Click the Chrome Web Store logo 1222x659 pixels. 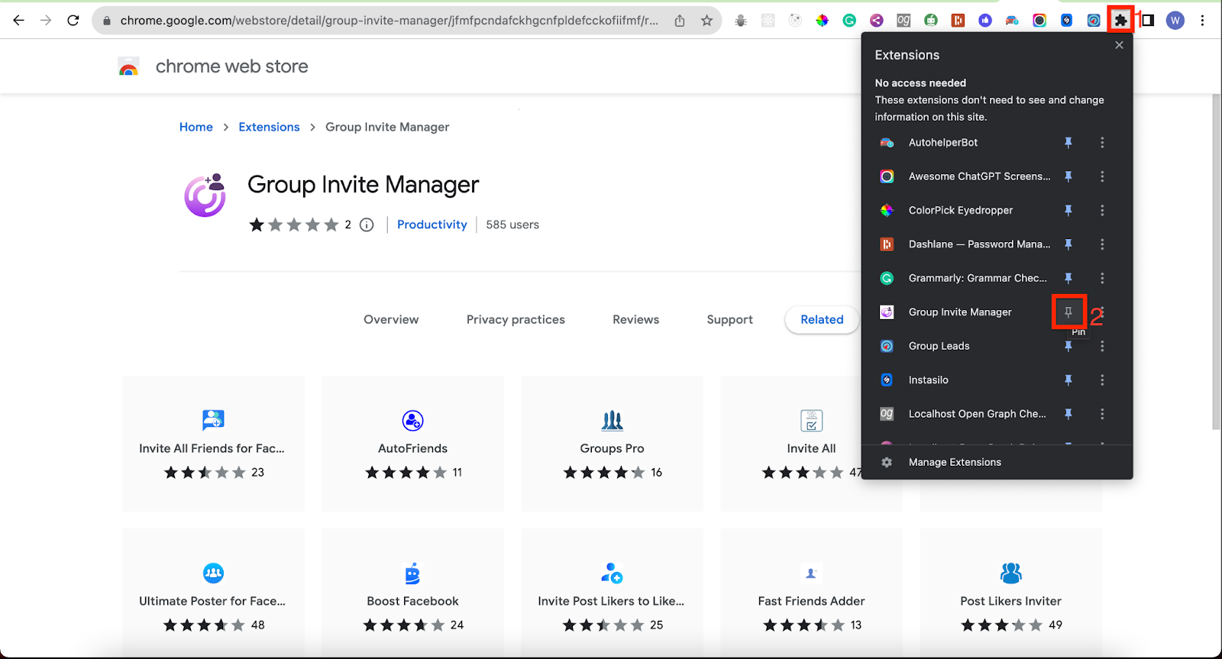pyautogui.click(x=129, y=67)
